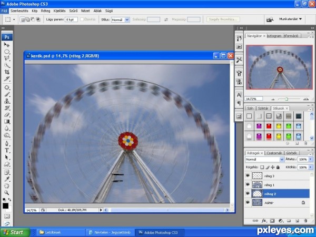Screen dimensions: 316x237
Task: Open the Réteg menu
Action: (45, 11)
